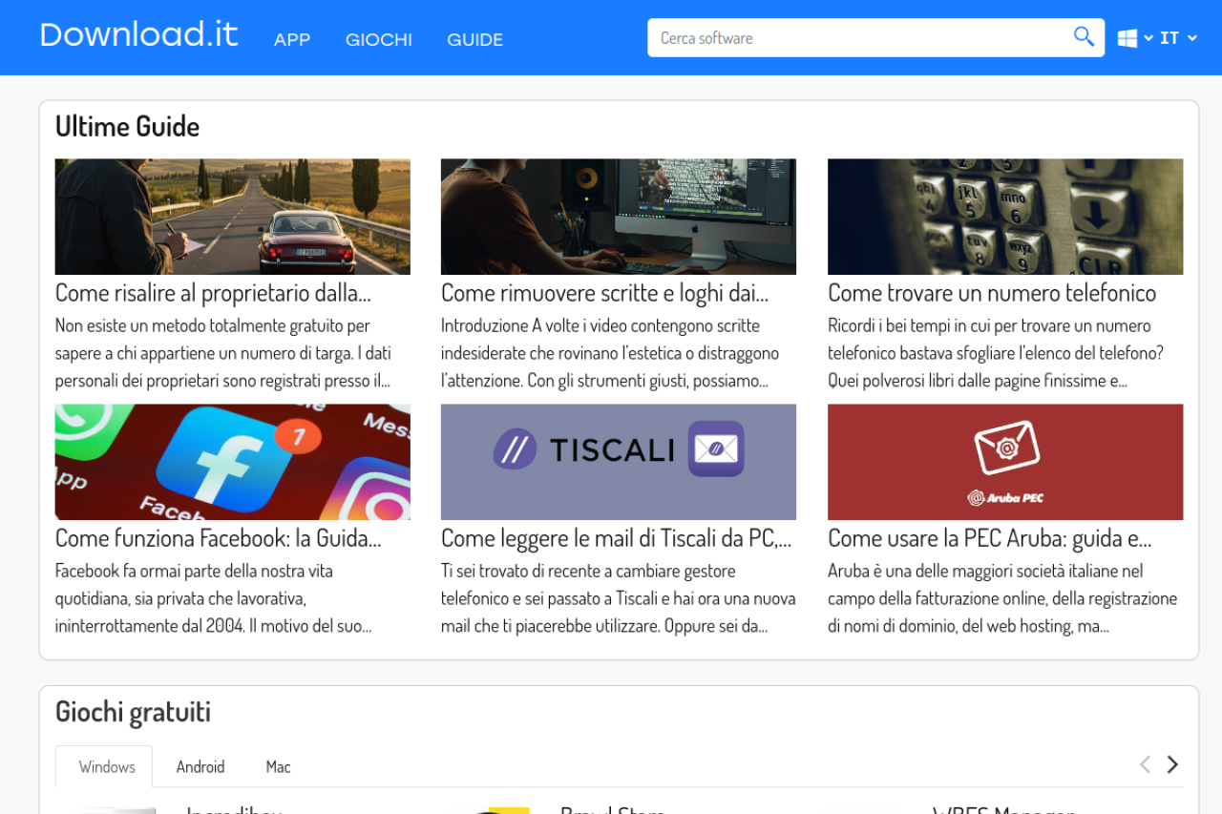Open the Facebook app icons guide thumbnail
1222x814 pixels.
[x=232, y=462]
